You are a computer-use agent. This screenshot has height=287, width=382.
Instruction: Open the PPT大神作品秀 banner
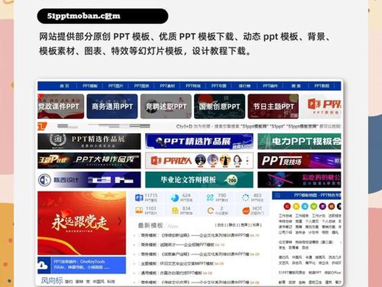point(89,161)
